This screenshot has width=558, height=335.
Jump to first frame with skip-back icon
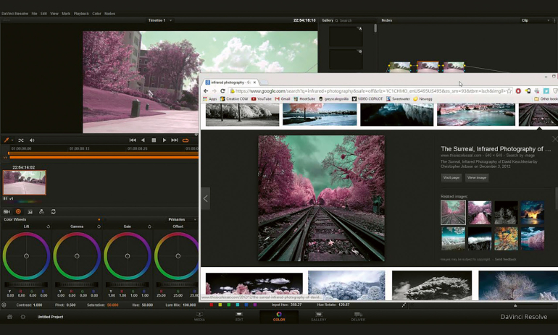point(133,140)
